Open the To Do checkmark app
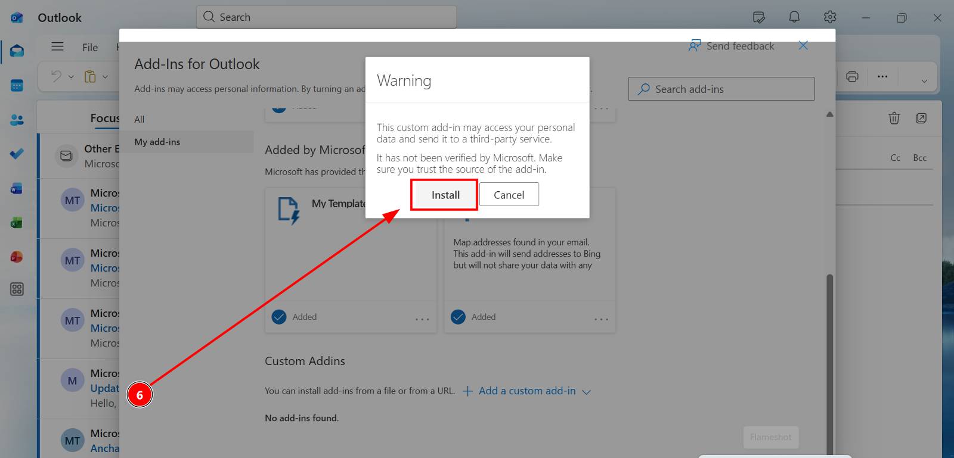Screen dimensions: 954x458 click(17, 154)
